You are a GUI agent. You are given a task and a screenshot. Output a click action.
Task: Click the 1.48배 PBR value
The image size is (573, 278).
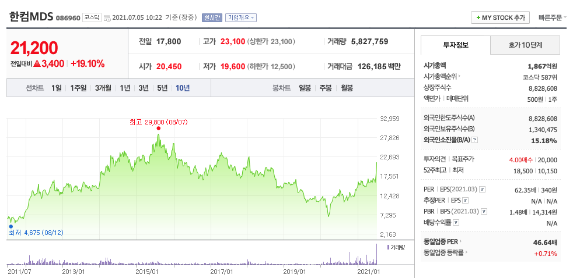(519, 212)
